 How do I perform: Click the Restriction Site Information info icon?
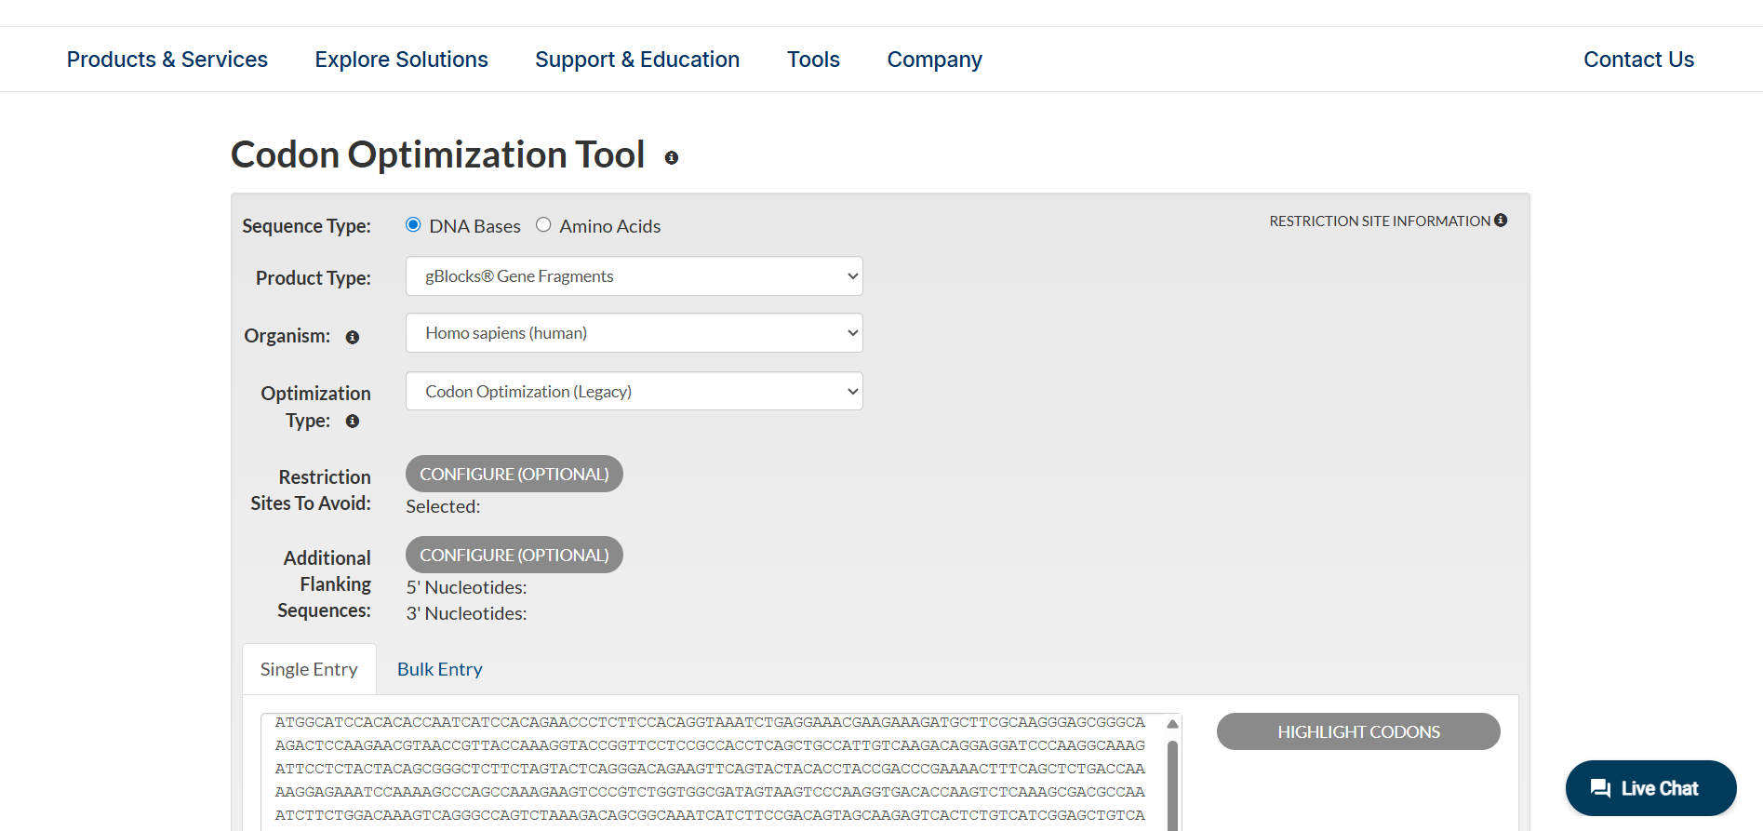(x=1501, y=221)
